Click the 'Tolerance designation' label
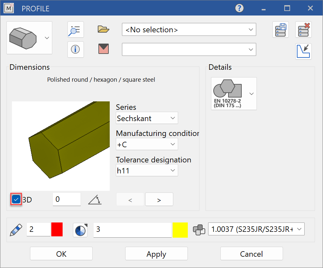Screen dimensions: 323x268 pos(154,160)
